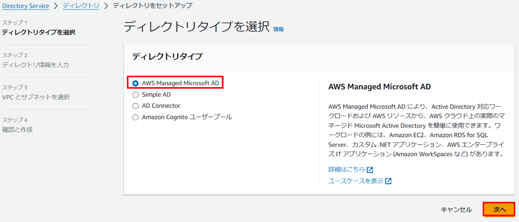Go to ディレクトリ breadcrumb link
Viewport: 519px width, 222px height.
click(81, 6)
